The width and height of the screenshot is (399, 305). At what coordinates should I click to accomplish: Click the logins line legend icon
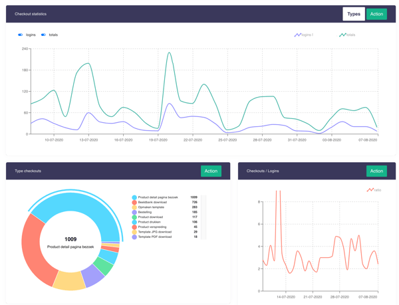click(298, 35)
